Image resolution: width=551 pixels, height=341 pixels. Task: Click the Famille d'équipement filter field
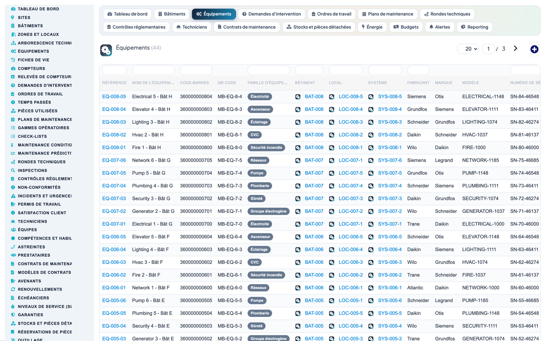[x=268, y=70]
